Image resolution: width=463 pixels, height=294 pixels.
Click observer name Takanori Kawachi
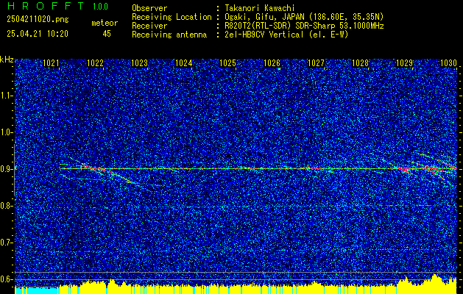(x=258, y=8)
